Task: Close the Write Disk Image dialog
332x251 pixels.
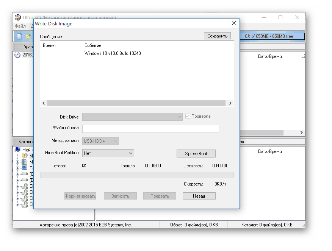Action: click(234, 23)
